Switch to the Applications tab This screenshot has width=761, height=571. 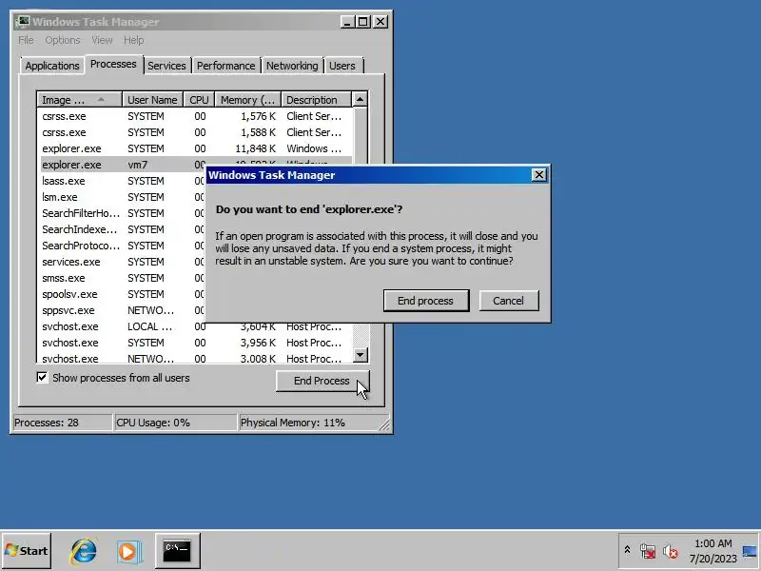pyautogui.click(x=52, y=66)
